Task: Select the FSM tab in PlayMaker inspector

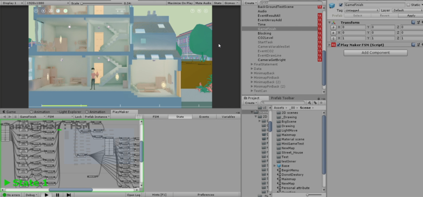Action: [155, 117]
